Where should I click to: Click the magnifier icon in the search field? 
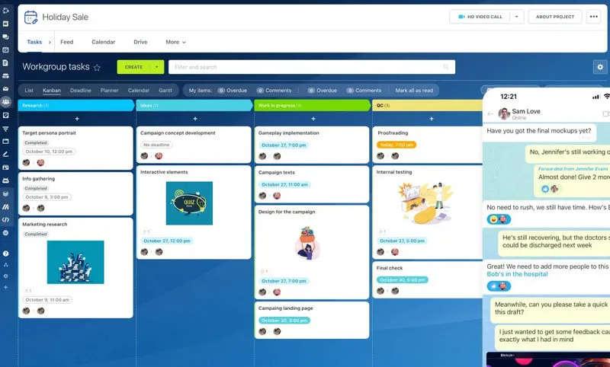pos(446,67)
